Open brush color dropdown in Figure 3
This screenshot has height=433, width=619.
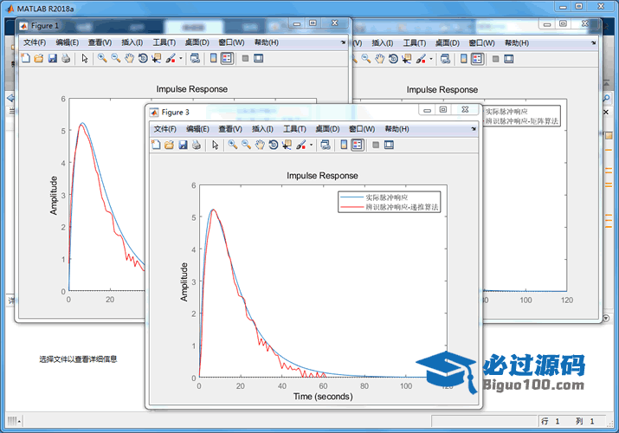pos(311,145)
